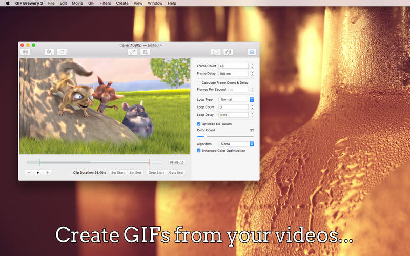Click the video timeline scrubber track
Viewport: 410px width, 256px height.
pyautogui.click(x=95, y=162)
